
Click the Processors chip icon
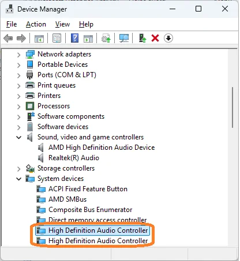click(30, 106)
